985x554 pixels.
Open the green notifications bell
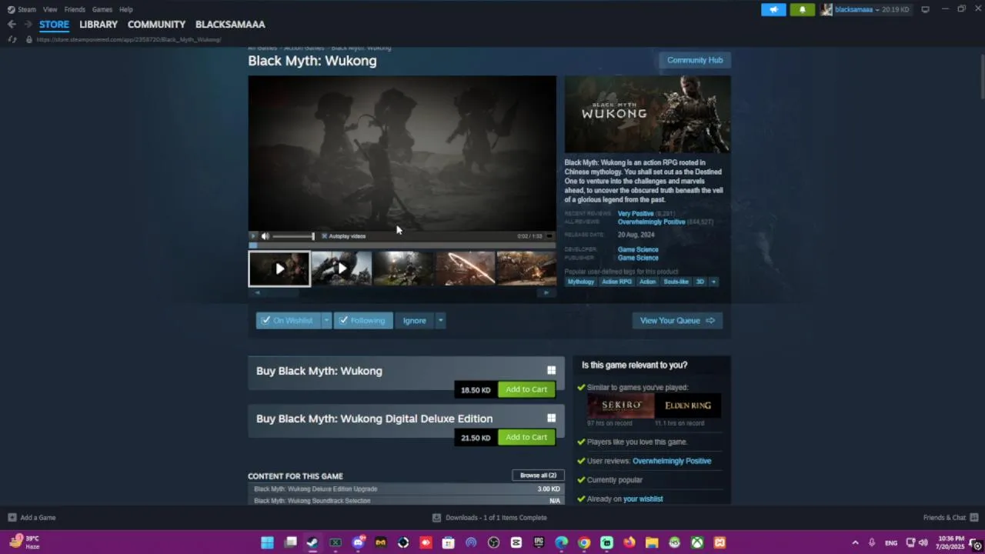802,9
